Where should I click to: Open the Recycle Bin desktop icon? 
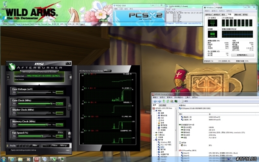pos(5,5)
